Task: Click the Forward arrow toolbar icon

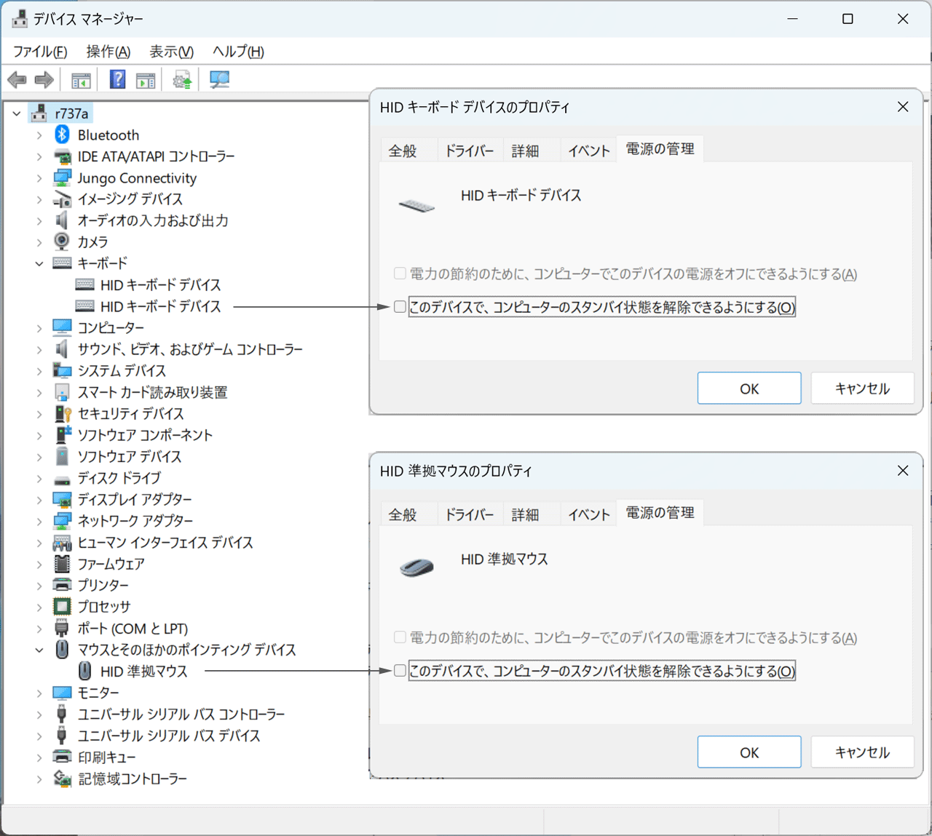Action: 44,80
